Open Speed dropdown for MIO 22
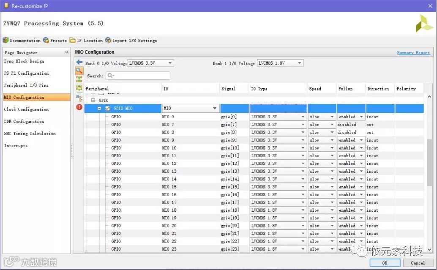Viewport: 437px width, 270px height. (x=322, y=241)
